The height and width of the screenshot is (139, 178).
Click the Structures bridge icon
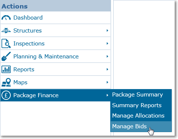(6, 30)
